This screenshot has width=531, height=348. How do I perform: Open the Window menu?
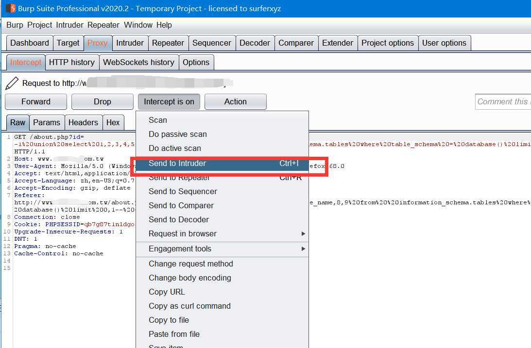[x=138, y=25]
